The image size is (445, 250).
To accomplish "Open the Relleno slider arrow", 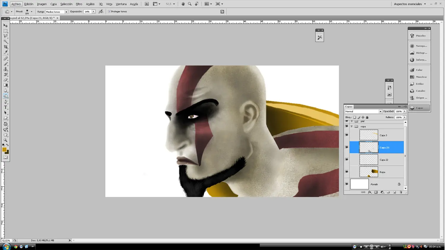I will click(x=405, y=117).
